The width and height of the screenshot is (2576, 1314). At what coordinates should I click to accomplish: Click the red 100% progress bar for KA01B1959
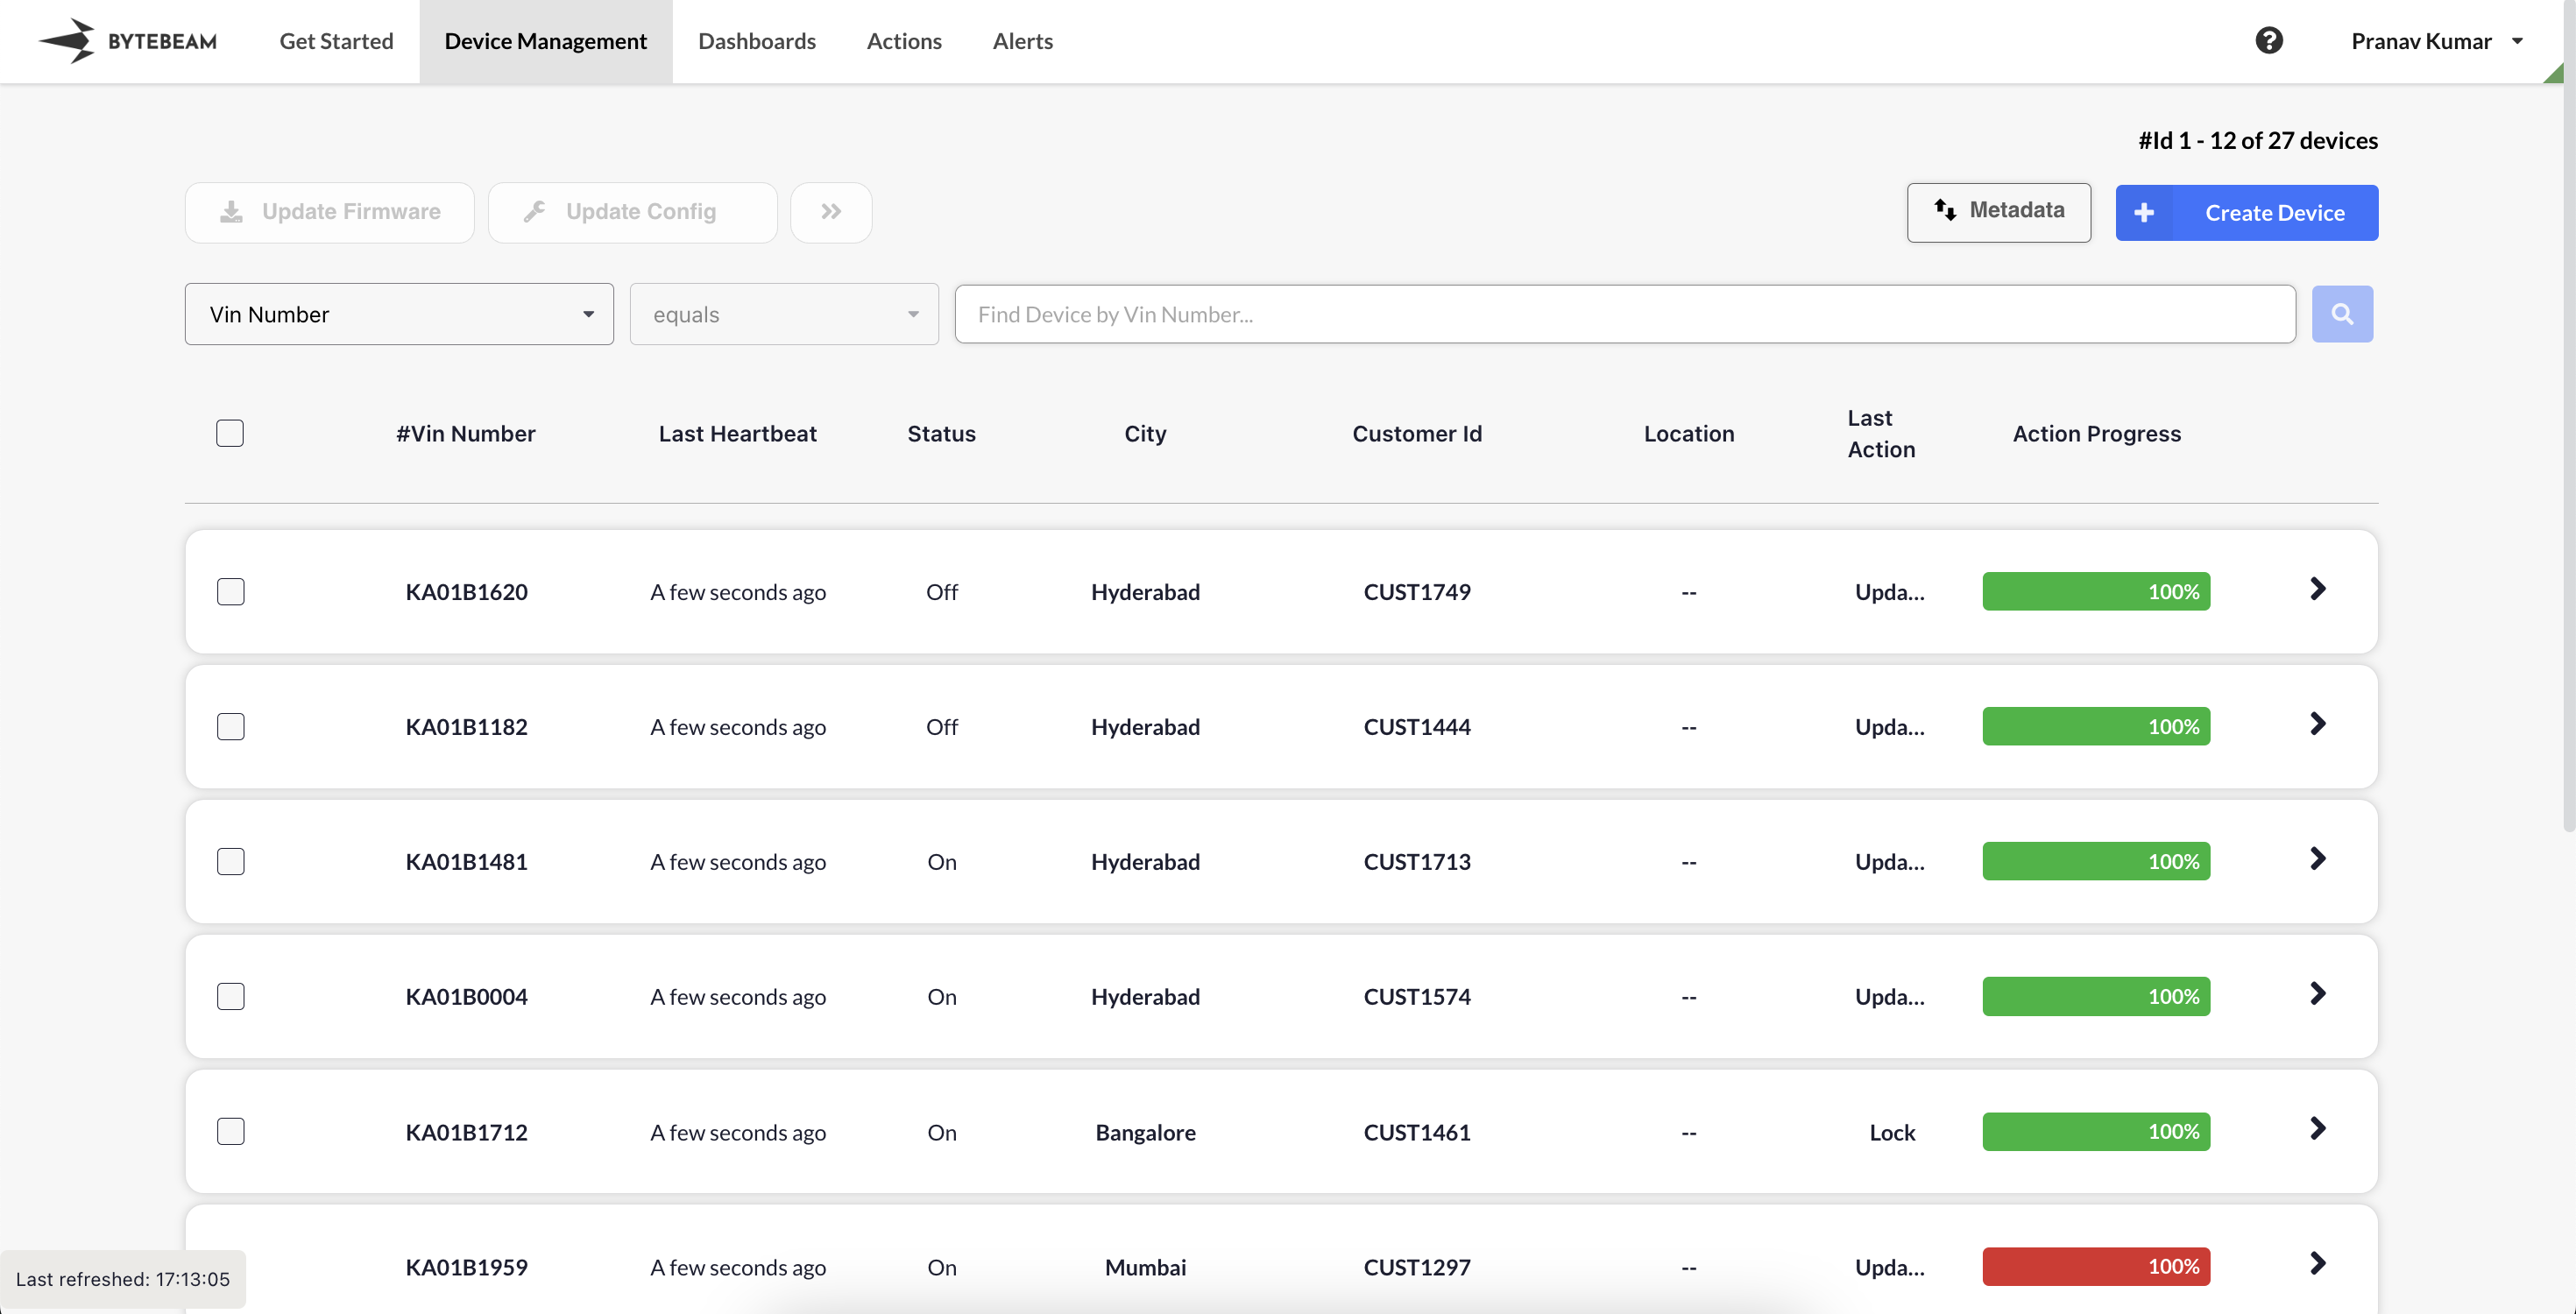(2095, 1266)
